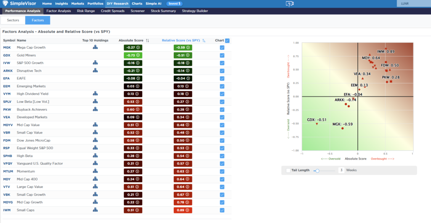Open top 10 holdings for MDYV
The image size is (431, 223).
point(95,125)
